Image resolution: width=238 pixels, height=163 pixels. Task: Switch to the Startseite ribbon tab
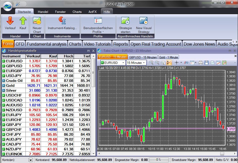[24, 12]
